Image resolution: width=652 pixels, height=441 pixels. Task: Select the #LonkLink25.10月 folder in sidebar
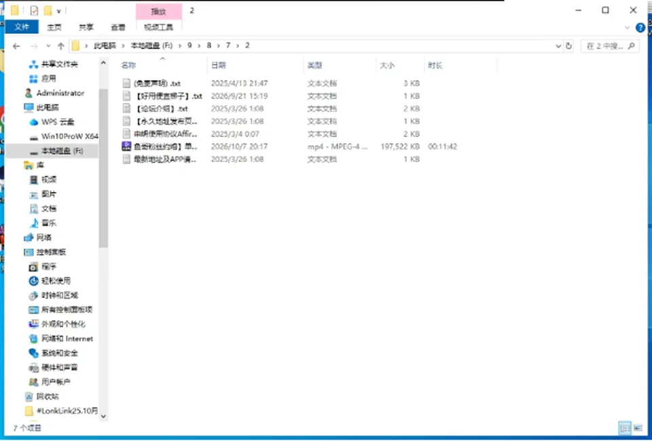click(61, 411)
